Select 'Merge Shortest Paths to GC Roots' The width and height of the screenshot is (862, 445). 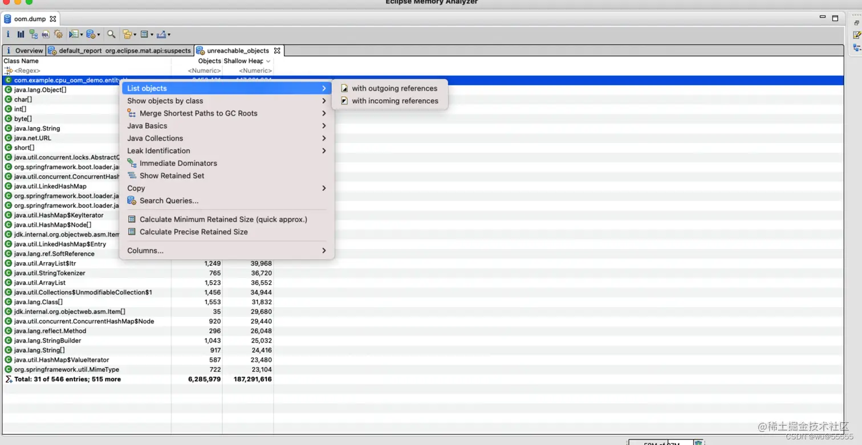coord(227,113)
